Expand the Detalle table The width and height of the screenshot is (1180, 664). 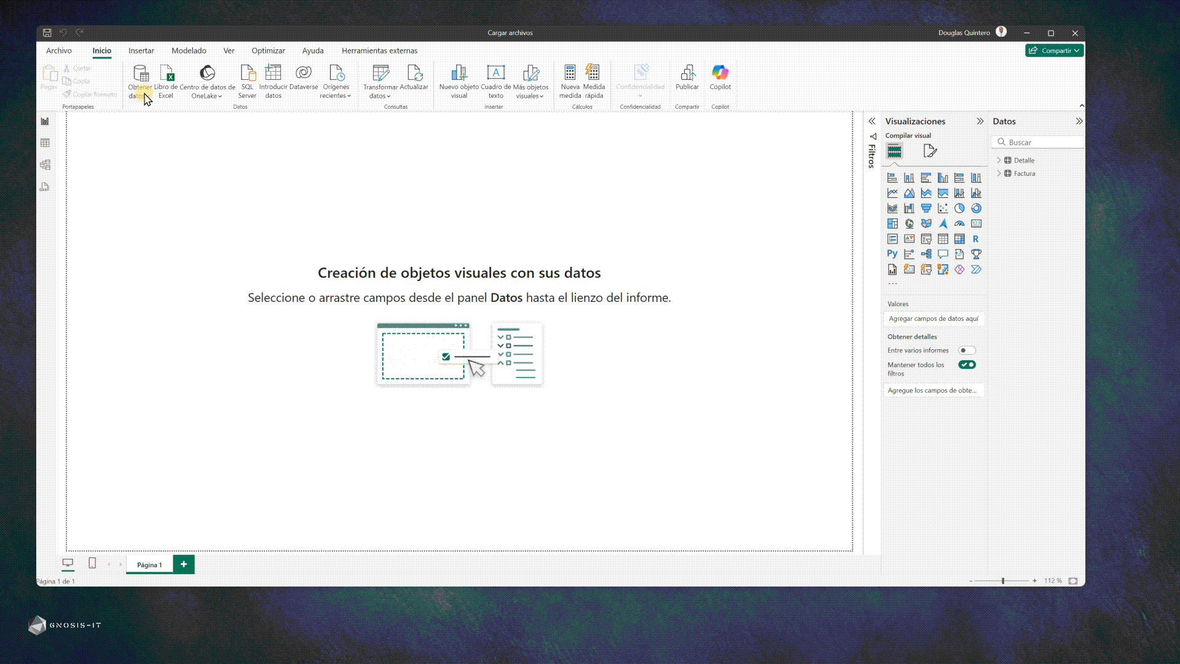[x=999, y=160]
